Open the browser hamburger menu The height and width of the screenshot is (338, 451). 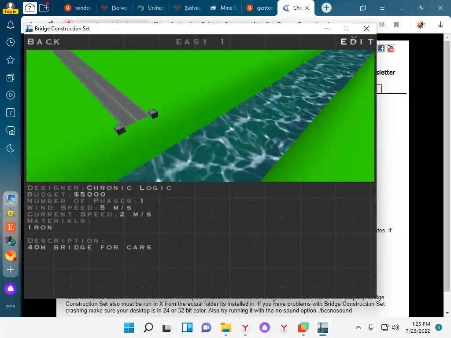pyautogui.click(x=382, y=8)
